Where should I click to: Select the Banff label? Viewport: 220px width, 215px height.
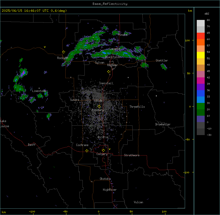coord(32,145)
